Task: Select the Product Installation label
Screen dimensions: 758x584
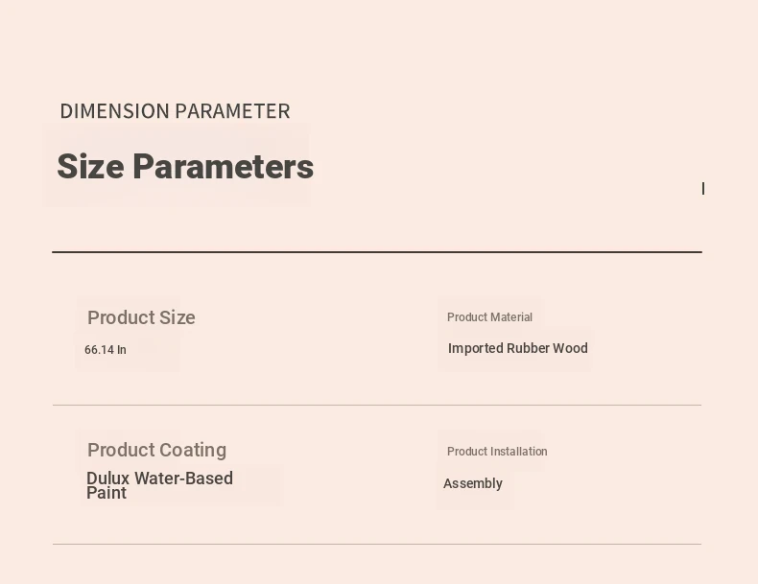Action: (x=497, y=451)
